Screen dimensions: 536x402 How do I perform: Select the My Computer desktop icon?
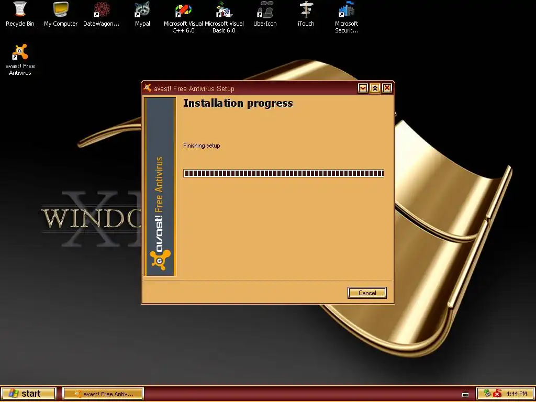point(61,14)
